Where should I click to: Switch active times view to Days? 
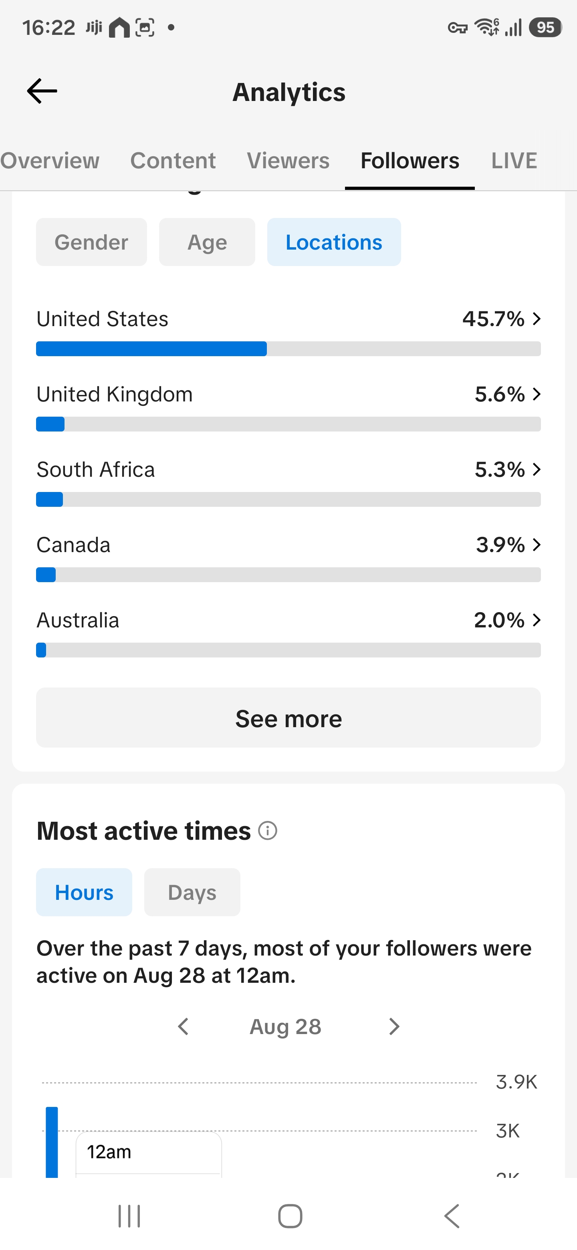pyautogui.click(x=192, y=892)
